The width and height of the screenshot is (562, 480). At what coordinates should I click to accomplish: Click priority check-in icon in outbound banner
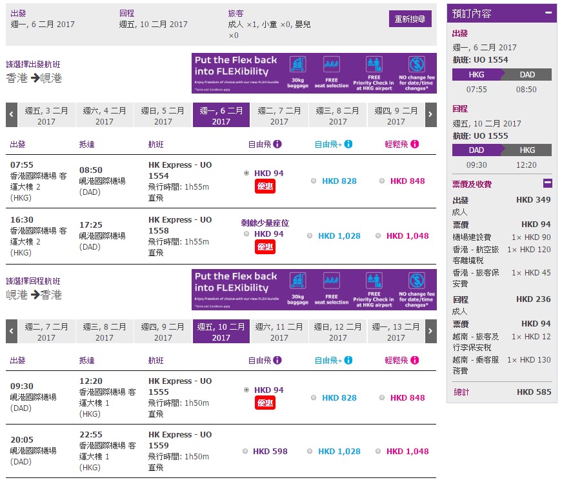coord(374,65)
